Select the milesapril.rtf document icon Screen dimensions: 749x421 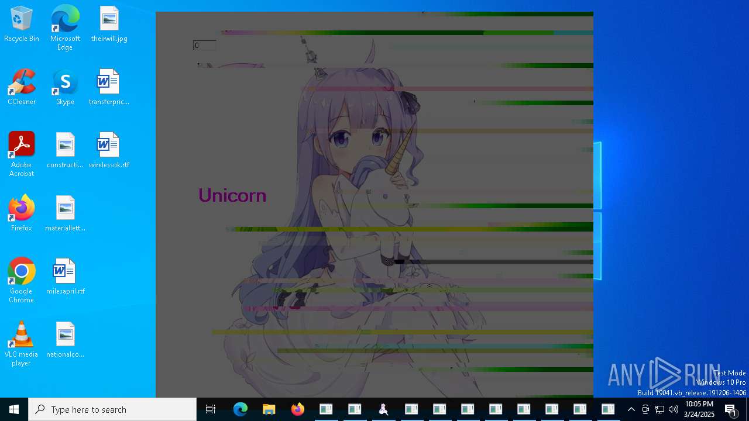coord(65,277)
